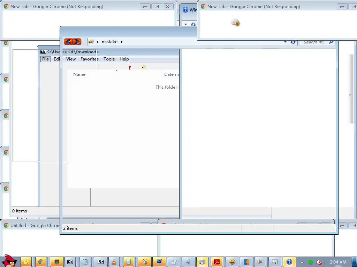
Task: Show hidden tray icons arrow
Action: pos(302,262)
